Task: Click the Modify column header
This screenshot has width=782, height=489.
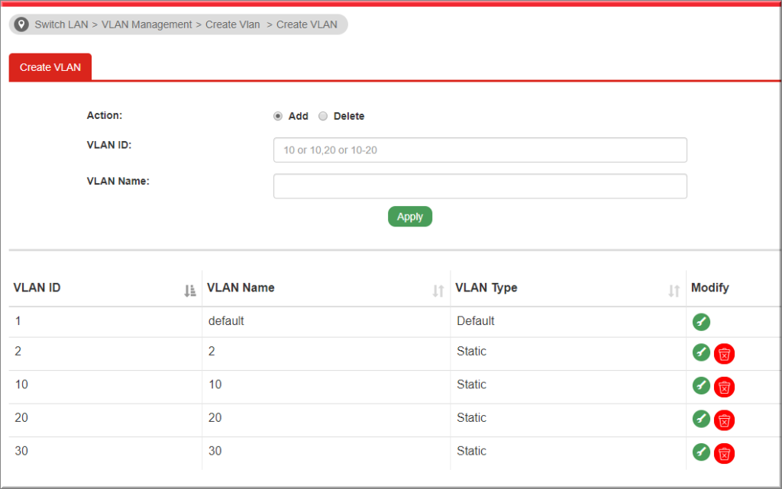Action: click(709, 288)
